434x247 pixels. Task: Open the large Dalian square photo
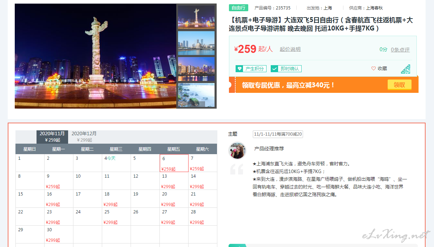click(x=96, y=56)
